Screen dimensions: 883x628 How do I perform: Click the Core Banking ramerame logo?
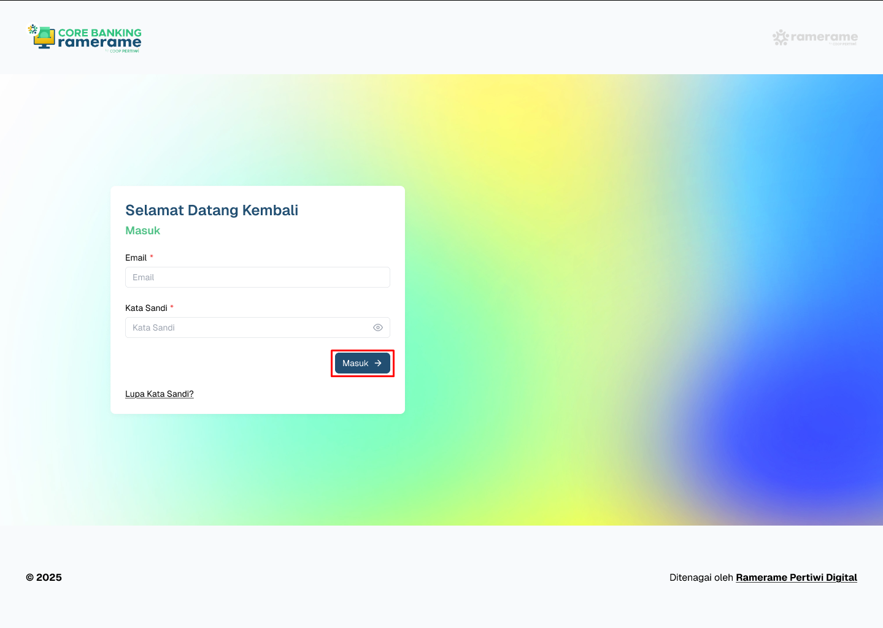click(x=85, y=37)
